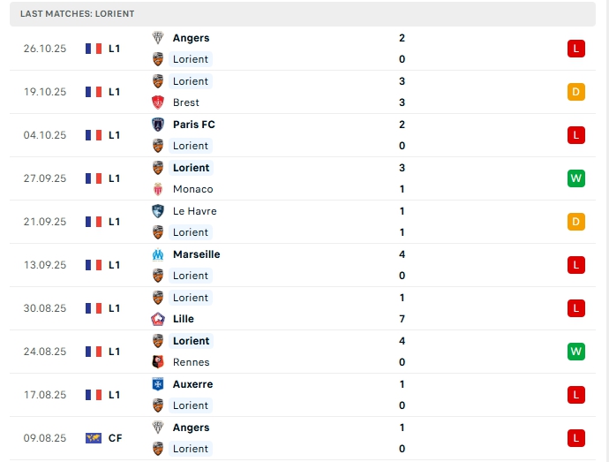Click the green W badge for the Rennes match
609x462 pixels.
pos(576,352)
